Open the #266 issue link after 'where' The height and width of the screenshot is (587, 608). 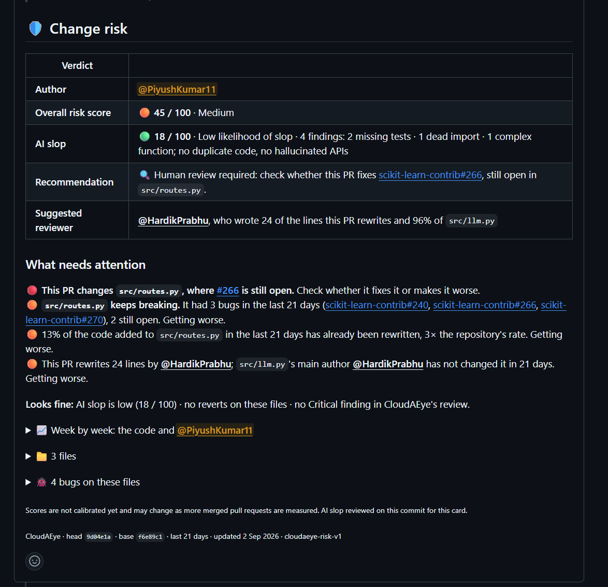click(228, 291)
